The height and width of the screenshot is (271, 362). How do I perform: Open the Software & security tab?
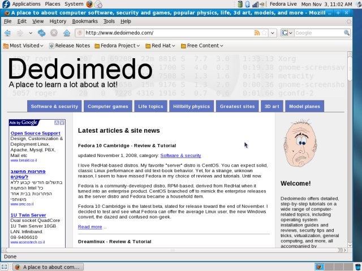point(54,106)
